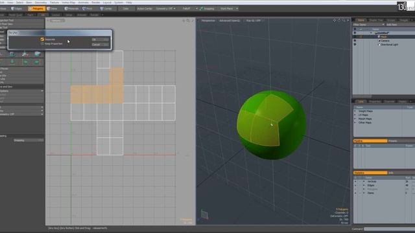The width and height of the screenshot is (415, 233).
Task: Switch to the Channels tab
Action: click(x=389, y=102)
